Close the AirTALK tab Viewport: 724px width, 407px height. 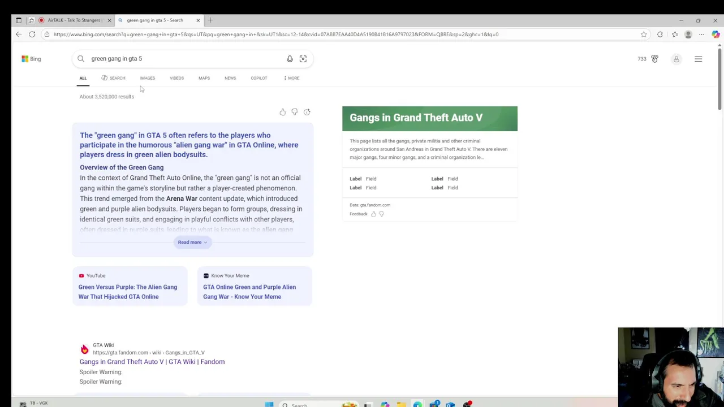tap(109, 20)
